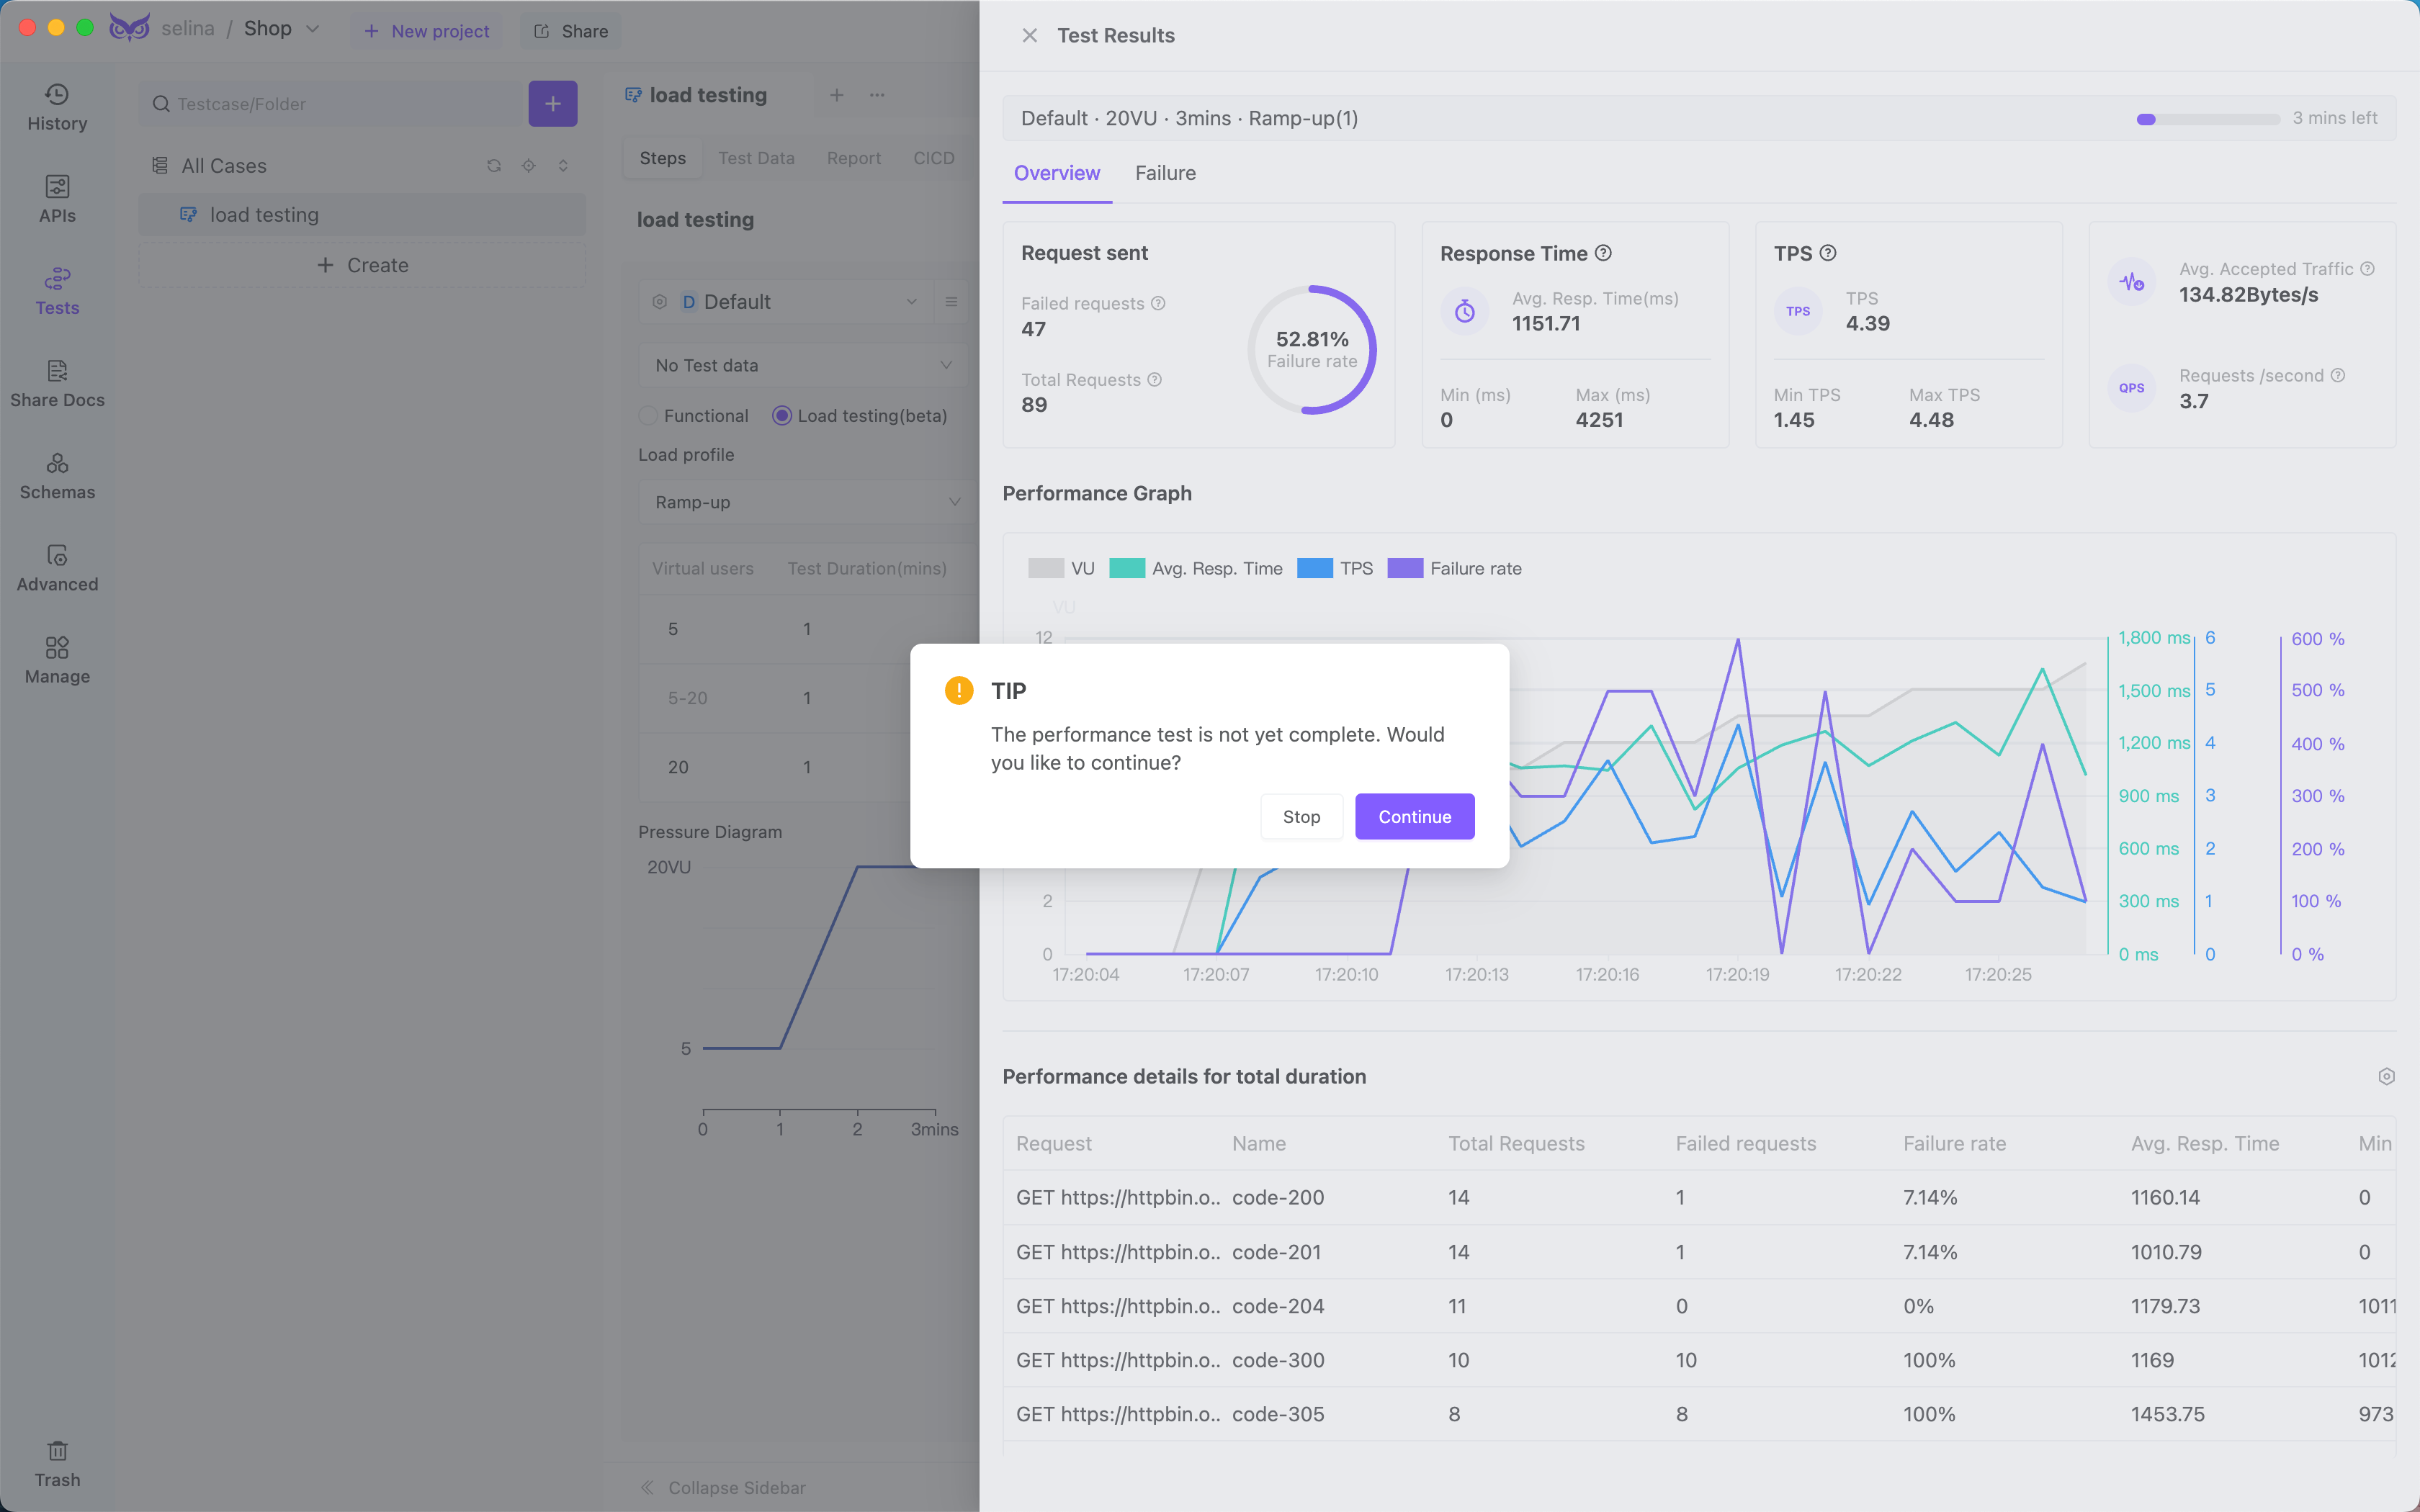This screenshot has width=2420, height=1512.
Task: Click the refresh icon beside All Cases
Action: pyautogui.click(x=494, y=166)
